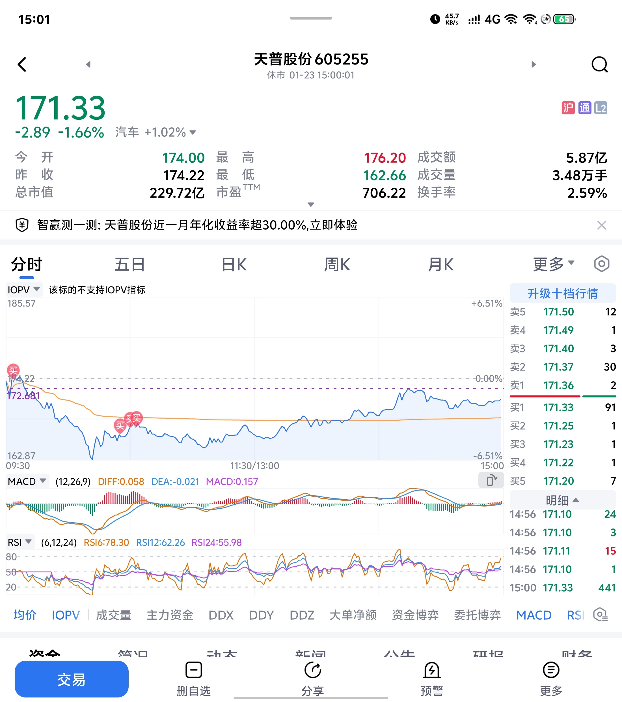
Task: Tap the back arrow icon
Action: [22, 64]
